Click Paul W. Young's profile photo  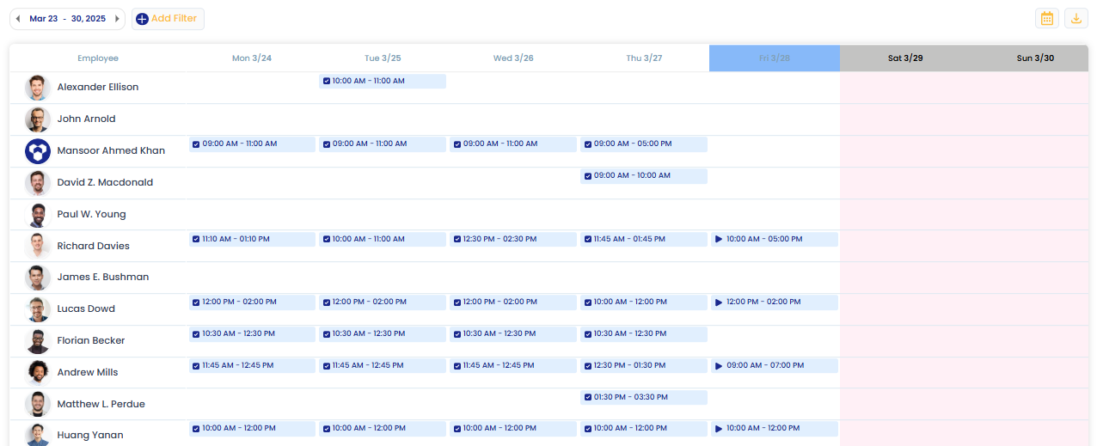pos(38,215)
